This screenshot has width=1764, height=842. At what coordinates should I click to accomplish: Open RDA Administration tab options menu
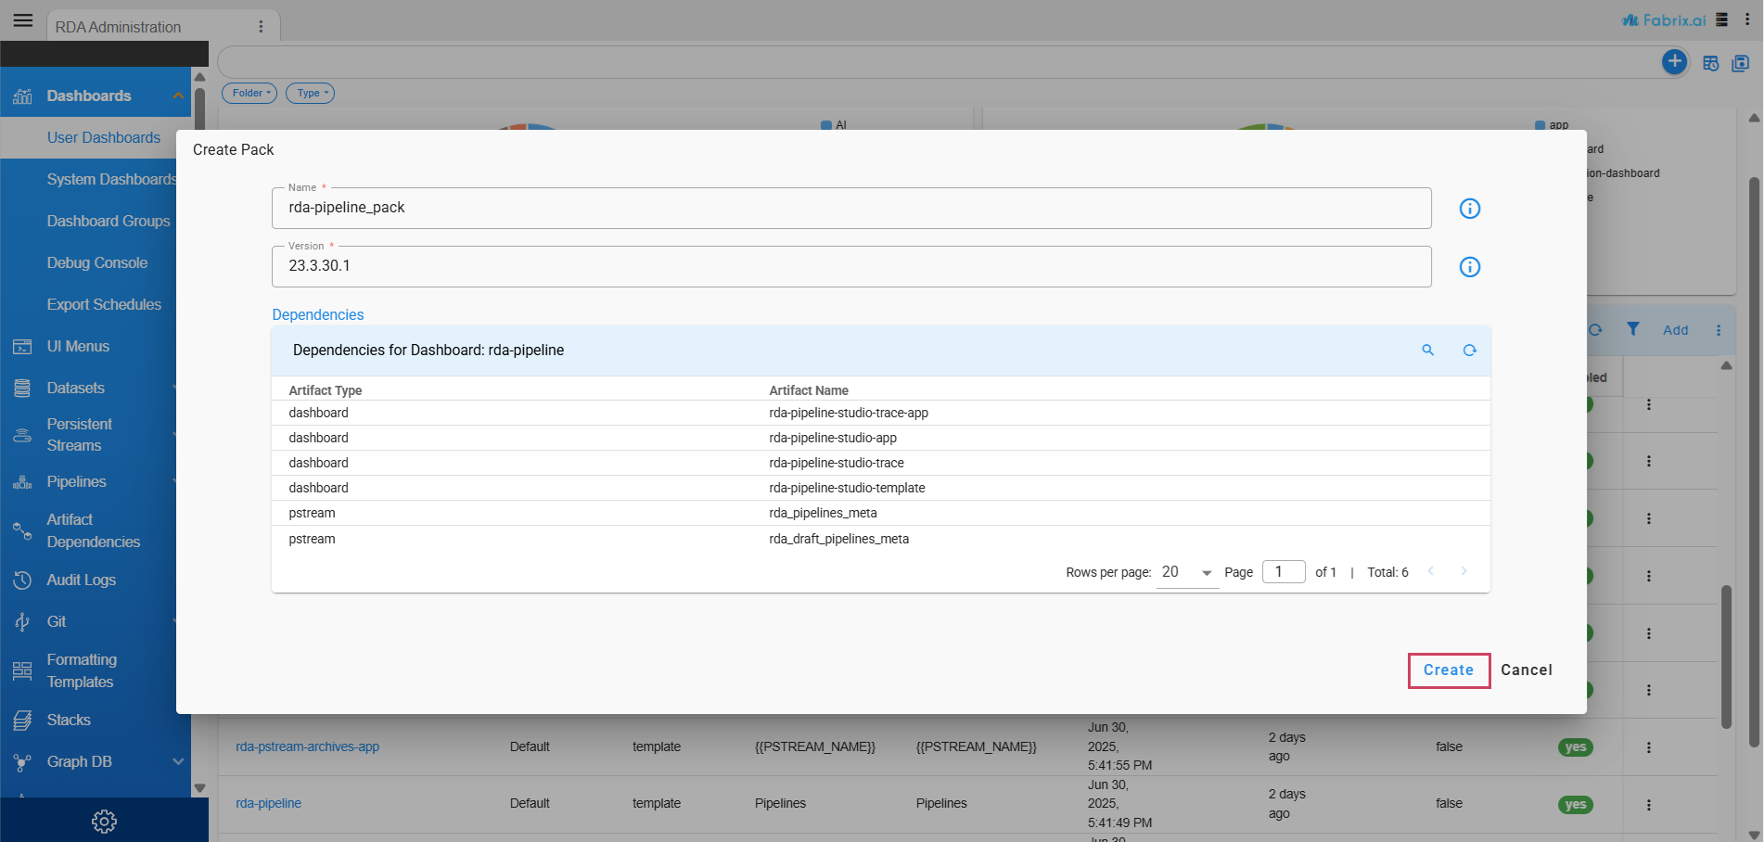coord(261,27)
